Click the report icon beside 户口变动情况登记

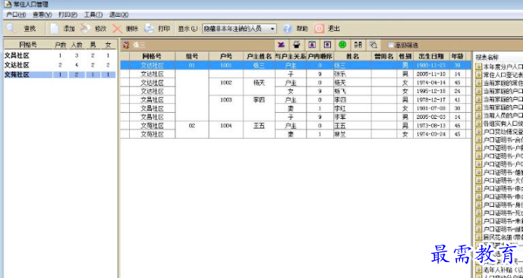[x=479, y=132]
